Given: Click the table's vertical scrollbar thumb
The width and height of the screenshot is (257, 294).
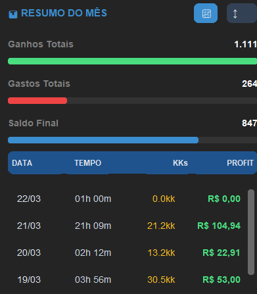Looking at the screenshot, I should click(x=251, y=232).
